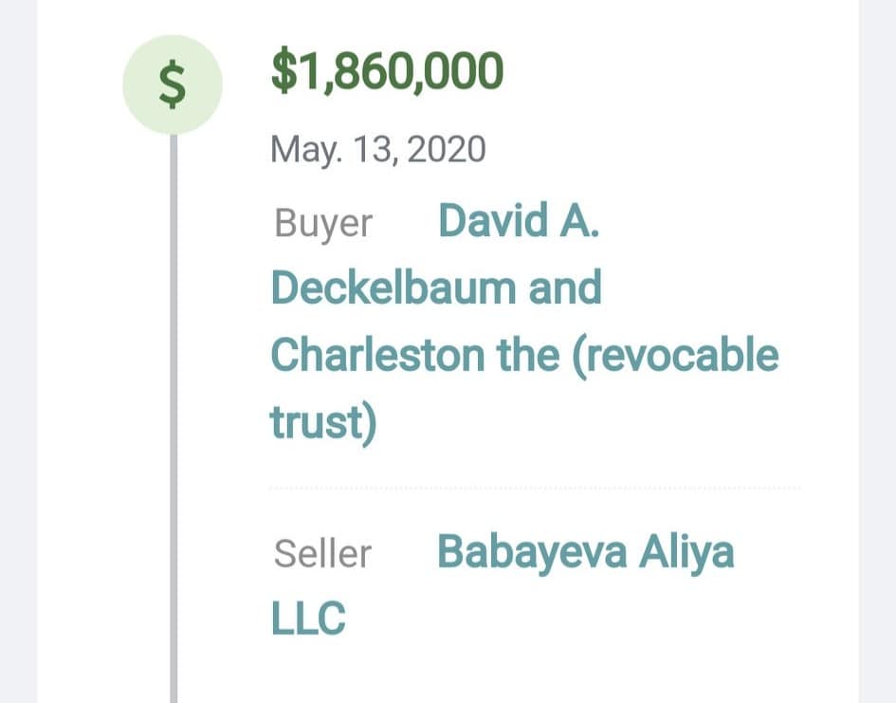Viewport: 896px width, 703px height.
Task: Open the David A. buyer link
Action: (x=519, y=220)
